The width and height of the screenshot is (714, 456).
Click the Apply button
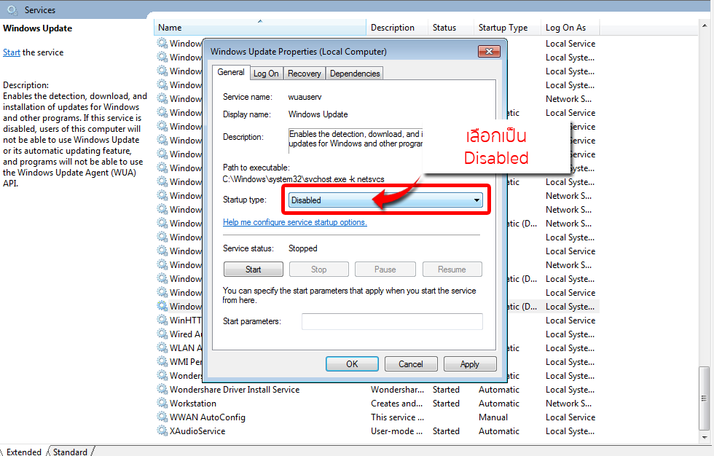[469, 364]
